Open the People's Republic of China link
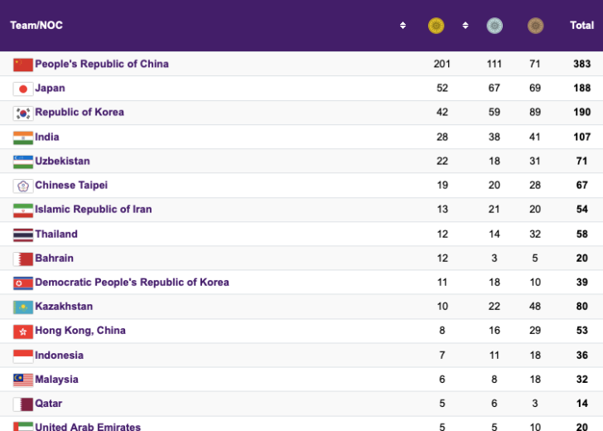This screenshot has height=431, width=603. pos(102,64)
